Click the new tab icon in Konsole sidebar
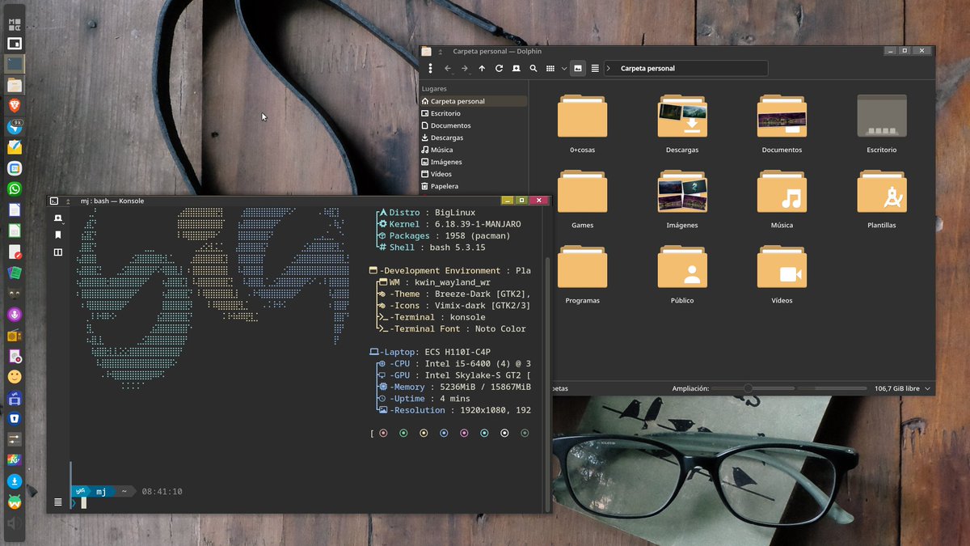970x546 pixels. tap(58, 218)
